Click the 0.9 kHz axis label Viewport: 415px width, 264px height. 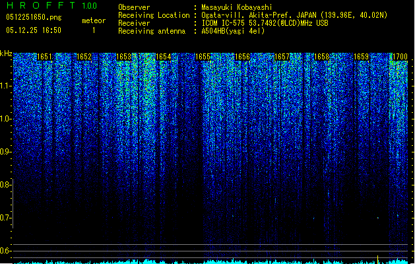click(x=6, y=152)
